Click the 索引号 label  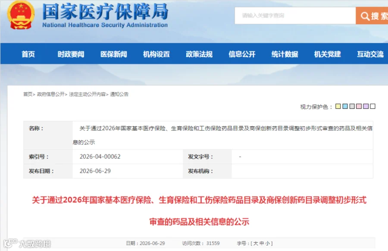[39, 157]
